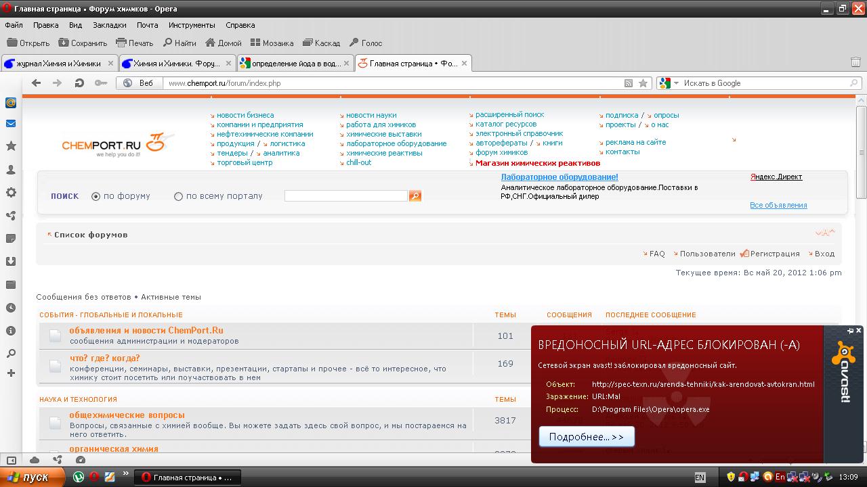Open 'общехимические вопросы' forum link
The image size is (867, 487).
(x=127, y=415)
